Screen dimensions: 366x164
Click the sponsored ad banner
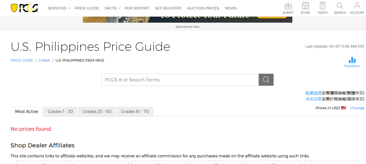(x=188, y=19)
